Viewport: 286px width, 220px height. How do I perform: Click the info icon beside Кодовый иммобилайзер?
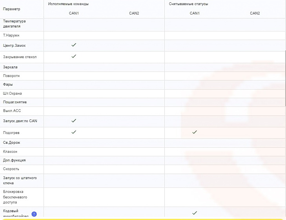coord(34,214)
